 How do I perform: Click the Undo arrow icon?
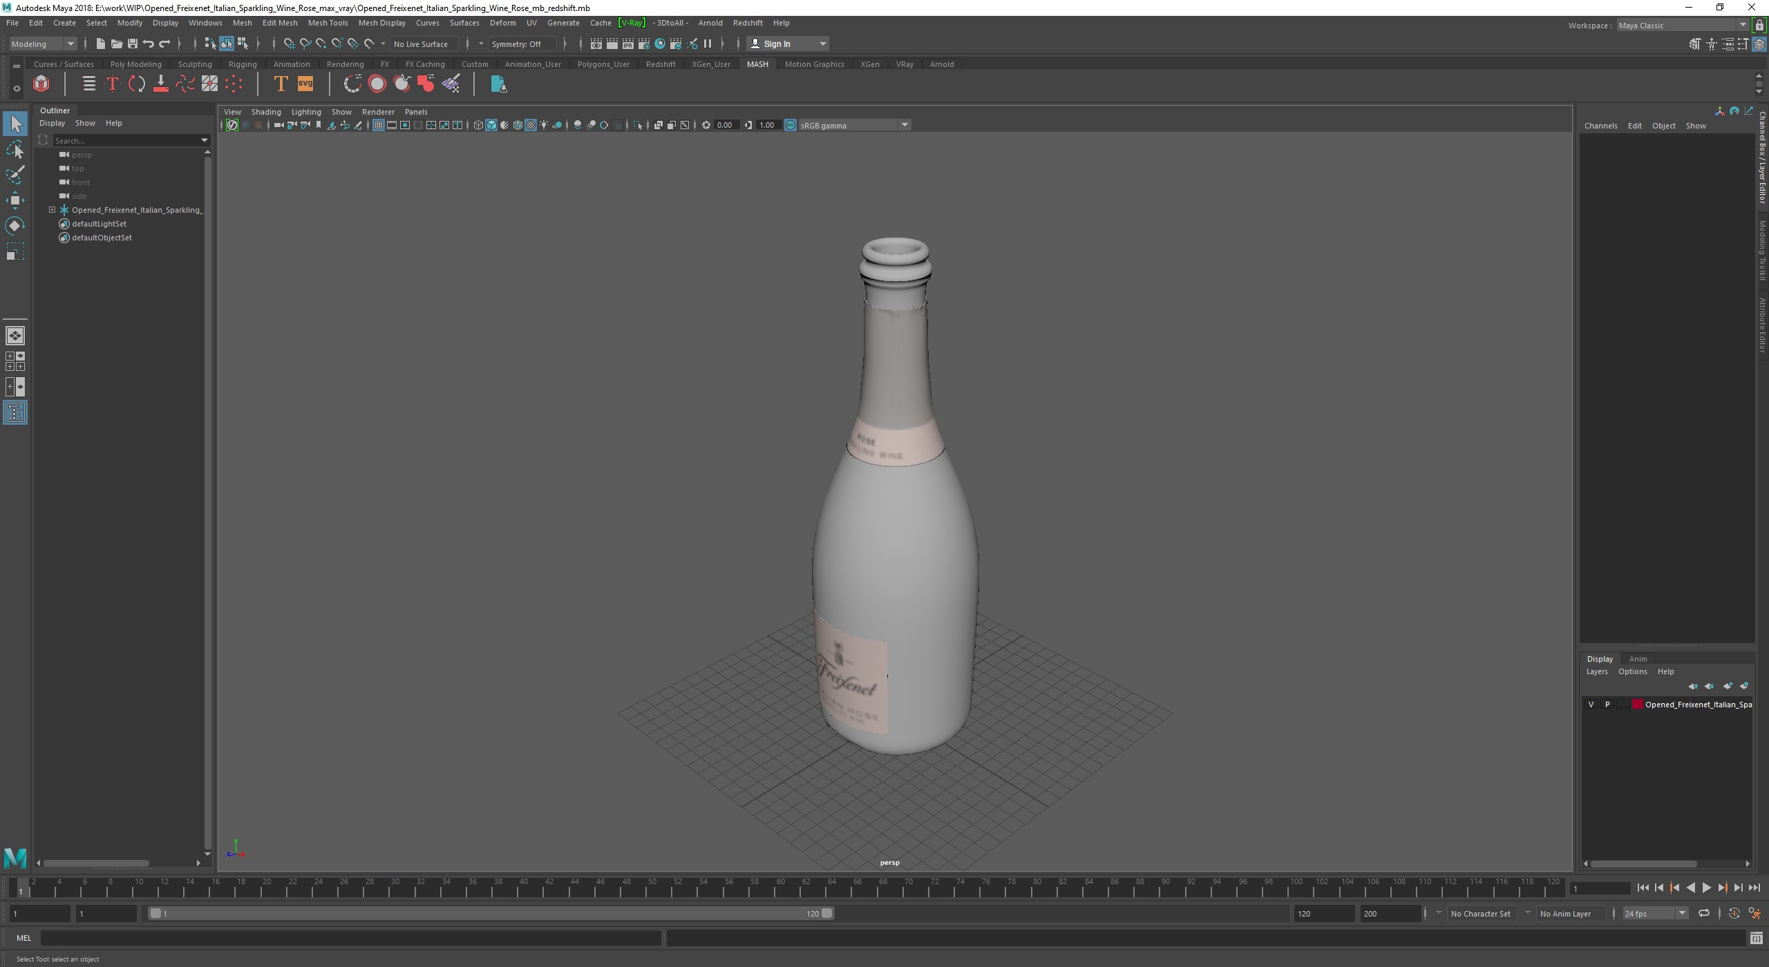148,44
